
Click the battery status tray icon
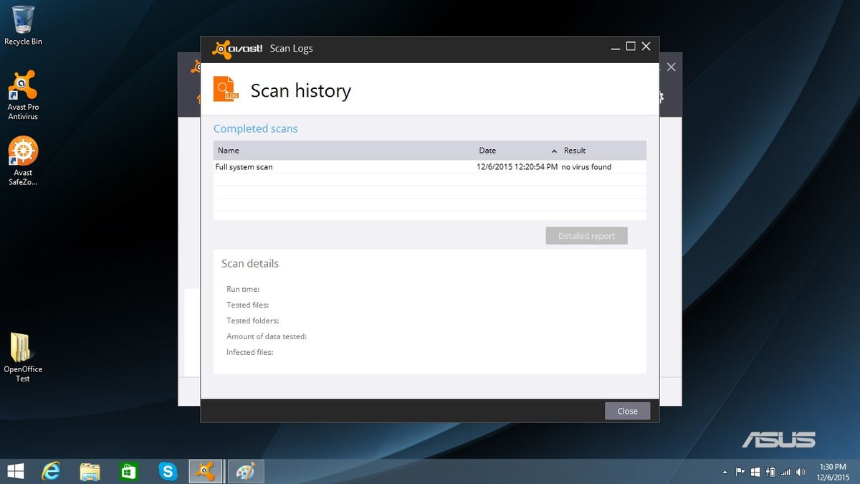click(x=770, y=472)
